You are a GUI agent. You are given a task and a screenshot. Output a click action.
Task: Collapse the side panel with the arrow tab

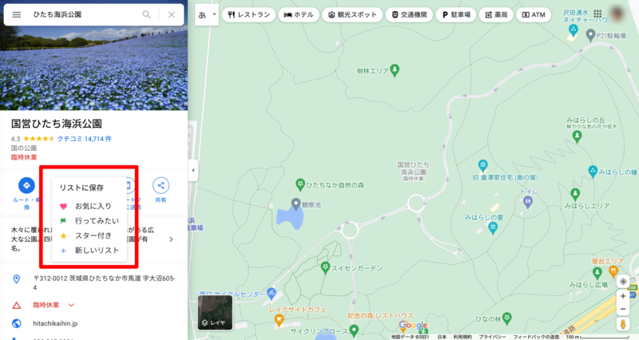pos(193,170)
